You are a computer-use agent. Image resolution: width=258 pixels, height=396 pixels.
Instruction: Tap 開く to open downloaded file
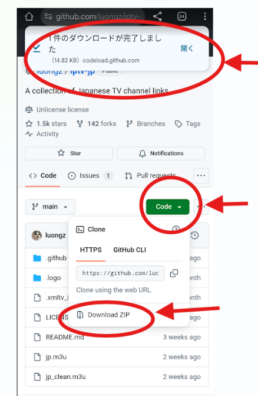click(187, 48)
